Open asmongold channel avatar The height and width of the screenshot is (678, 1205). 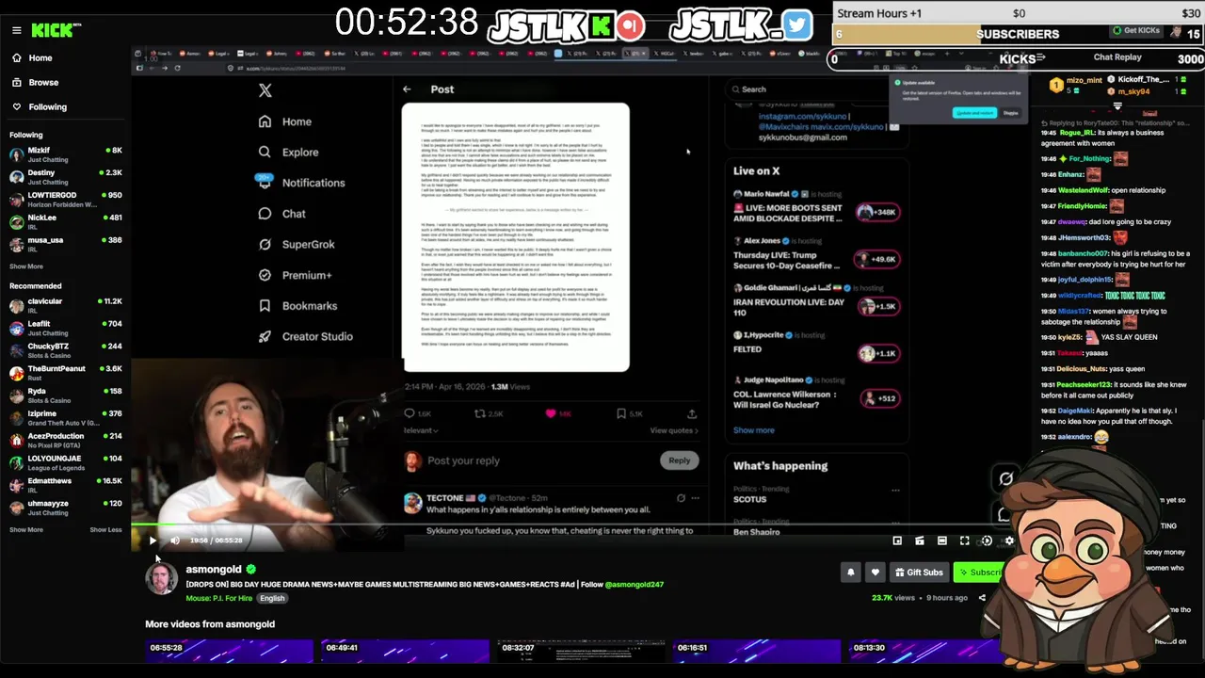tap(161, 578)
